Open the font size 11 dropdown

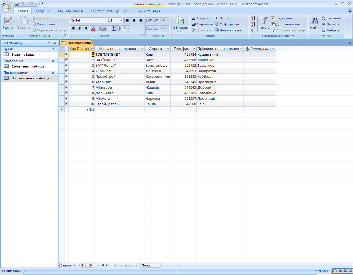(x=121, y=20)
